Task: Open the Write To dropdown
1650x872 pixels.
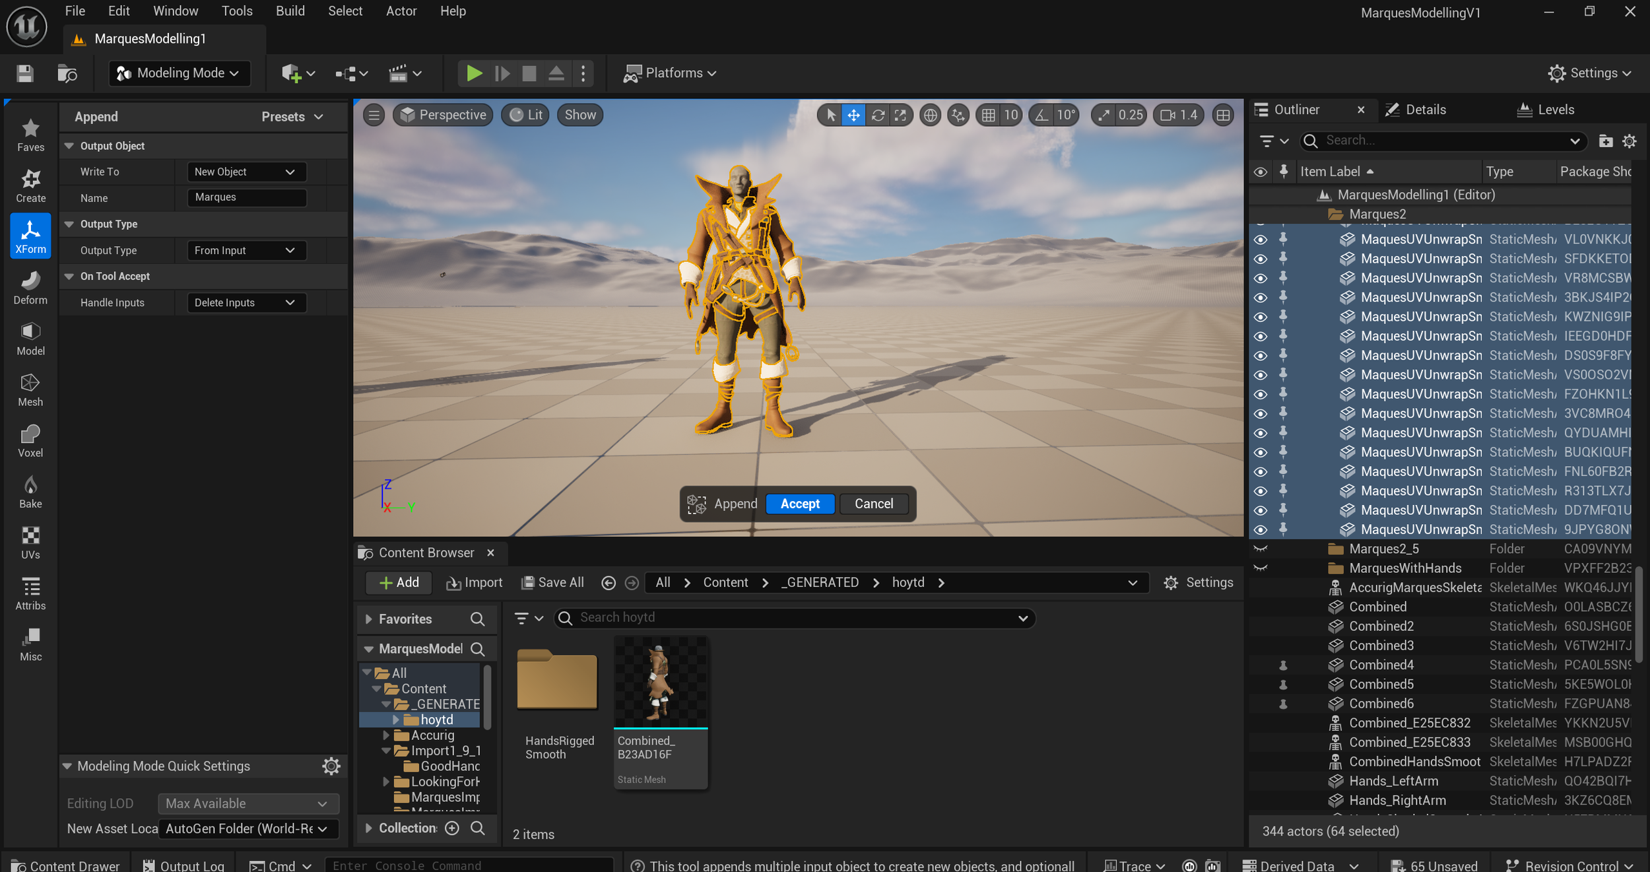Action: coord(245,172)
